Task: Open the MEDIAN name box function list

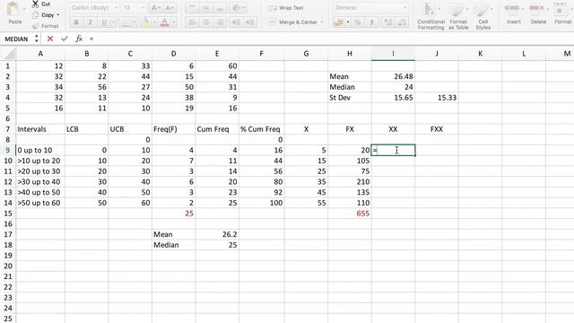Action: point(36,39)
